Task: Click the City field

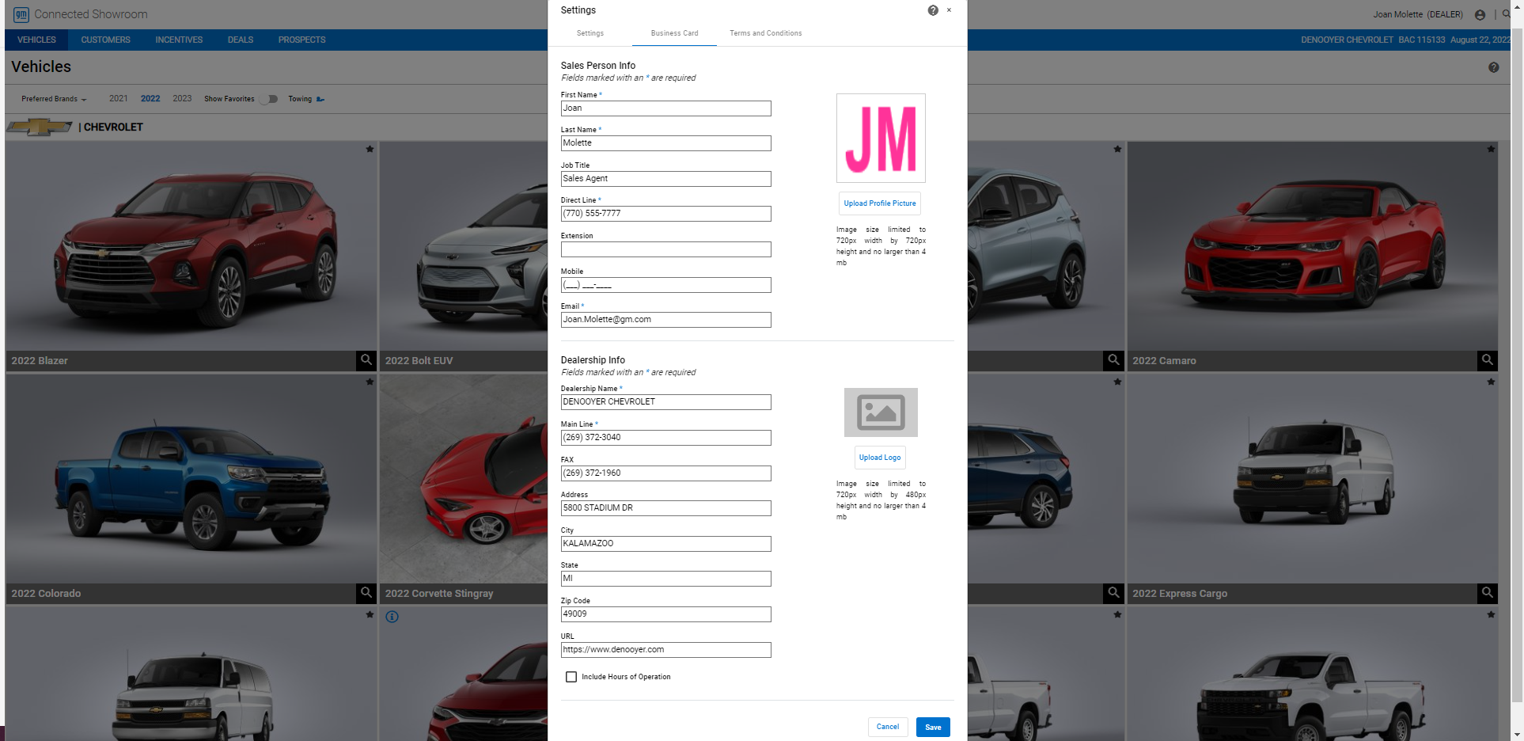Action: tap(666, 544)
